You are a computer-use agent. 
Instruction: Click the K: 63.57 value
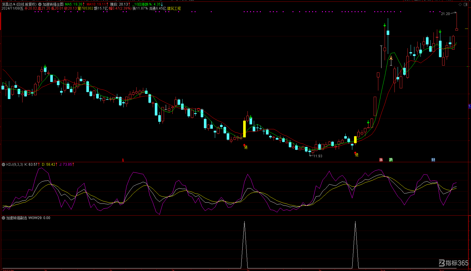click(x=31, y=165)
